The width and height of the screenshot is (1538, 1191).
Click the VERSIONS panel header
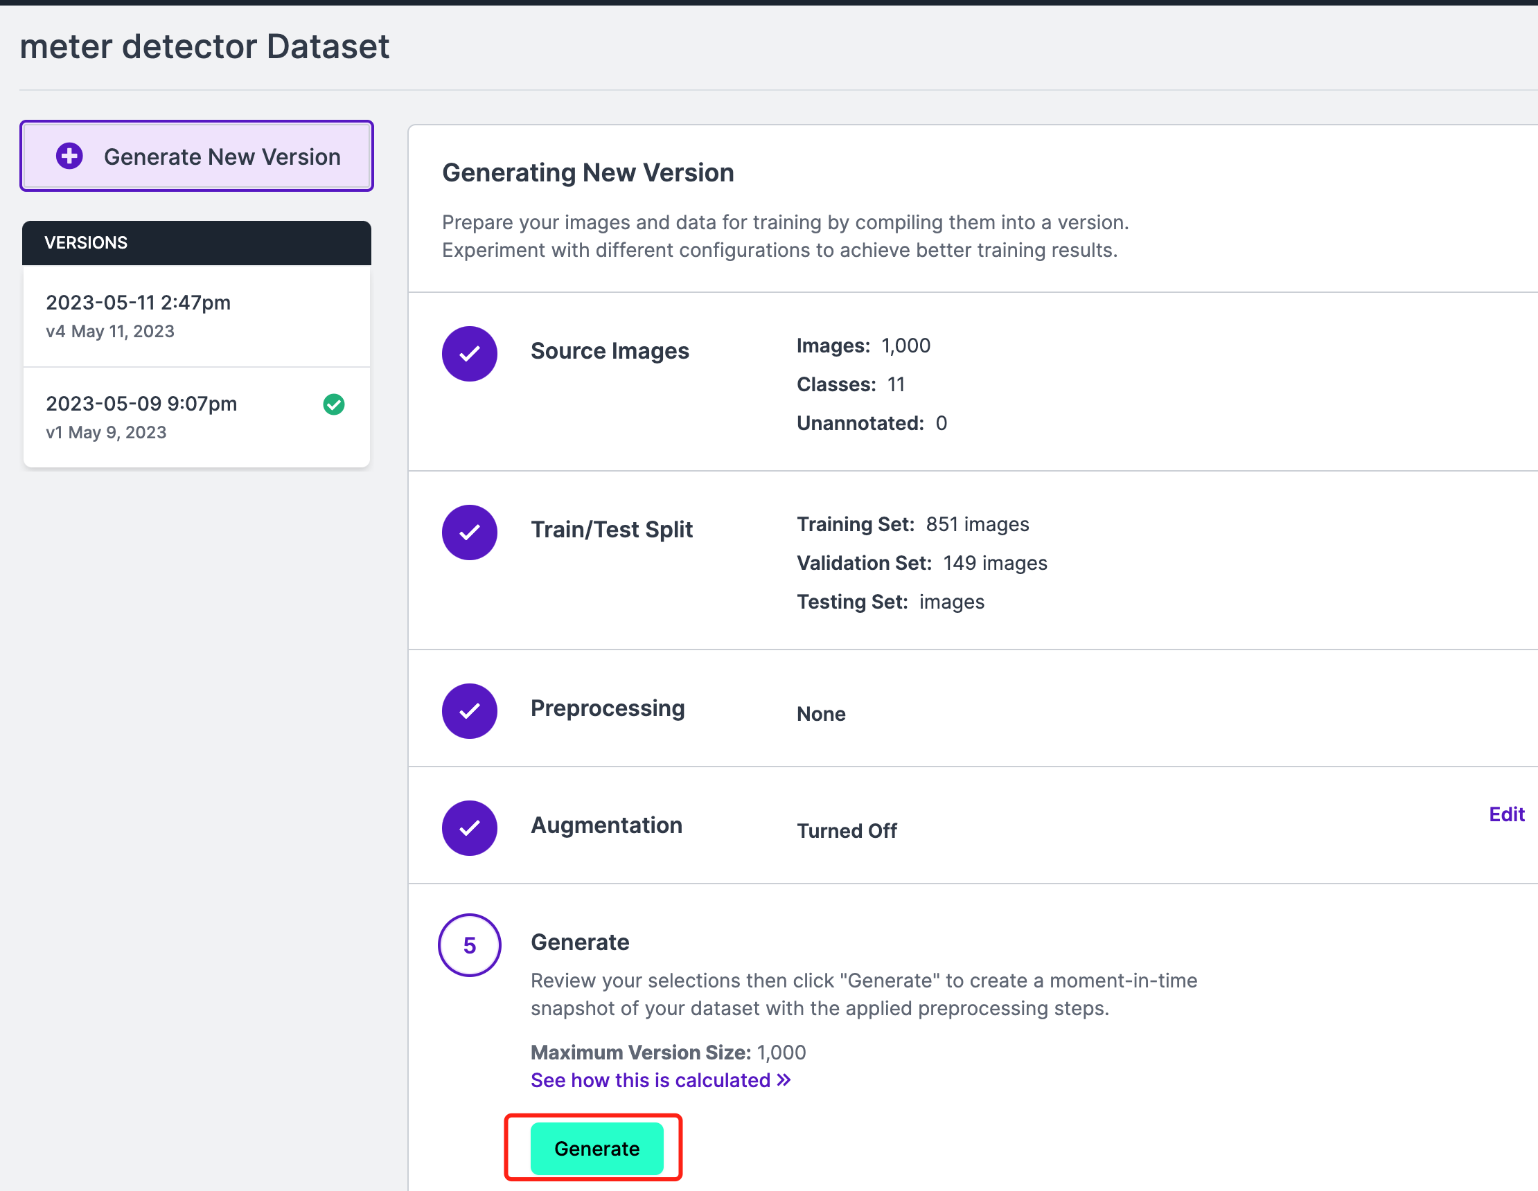click(x=197, y=243)
